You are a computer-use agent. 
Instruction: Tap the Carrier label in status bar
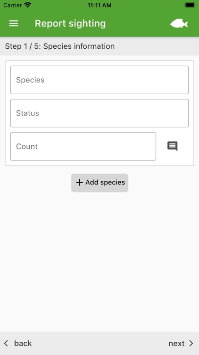pyautogui.click(x=13, y=5)
